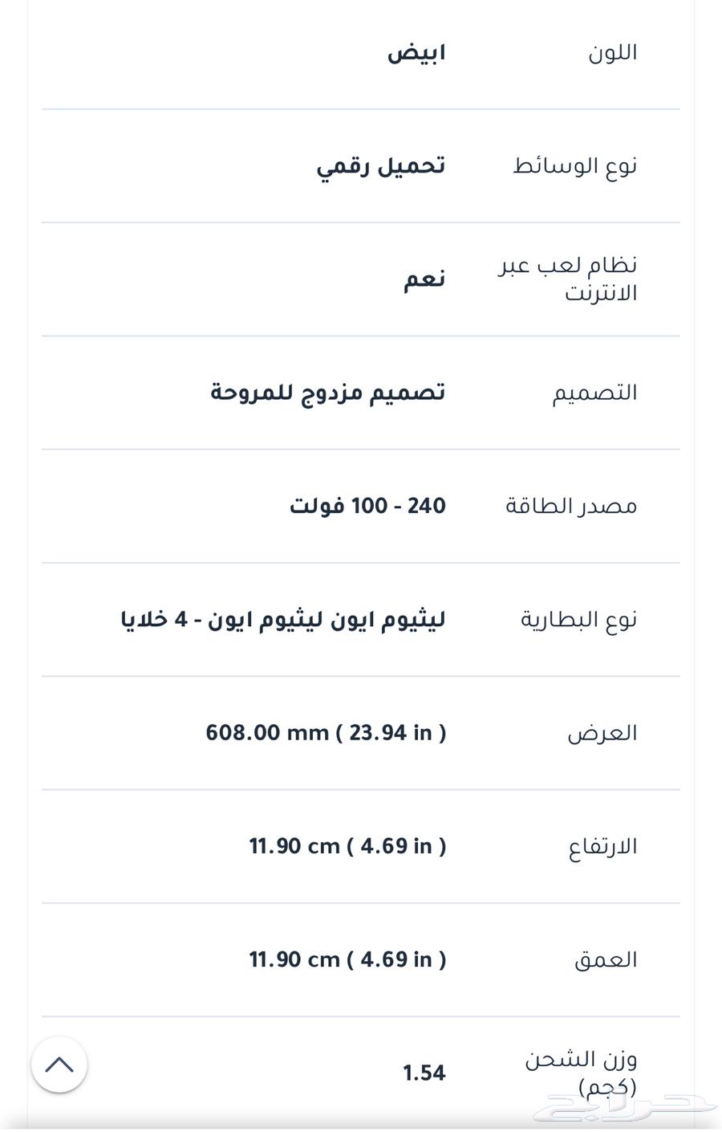Viewport: 722px width, 1132px height.
Task: Tap the media type label نوع الوسائط
Action: click(575, 166)
